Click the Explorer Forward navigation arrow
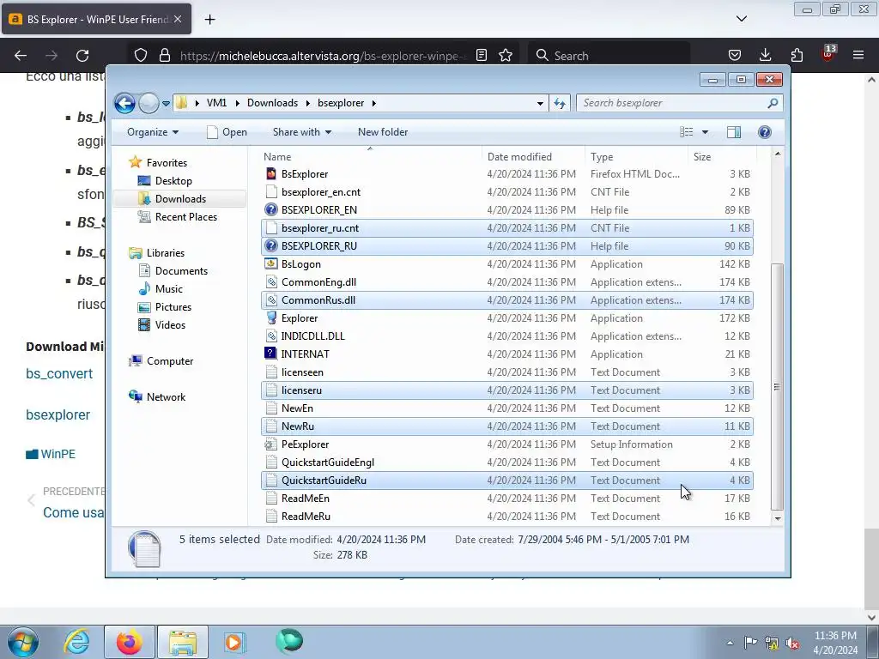This screenshot has height=659, width=879. pos(149,103)
